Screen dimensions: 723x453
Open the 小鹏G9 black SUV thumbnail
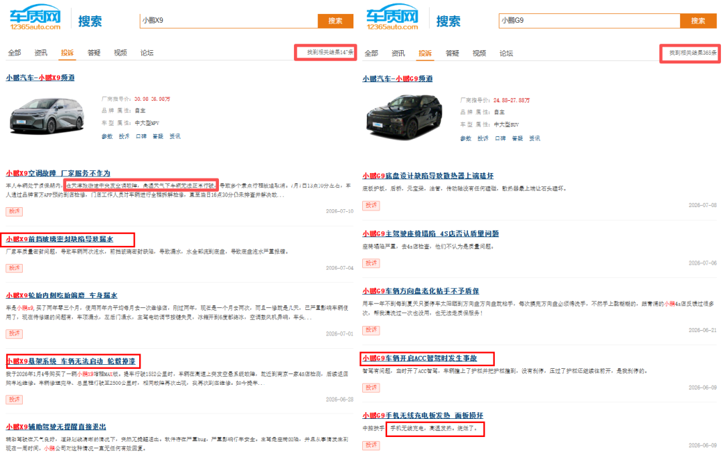point(404,117)
